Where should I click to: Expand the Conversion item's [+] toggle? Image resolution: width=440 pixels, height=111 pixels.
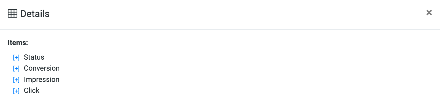[16, 68]
